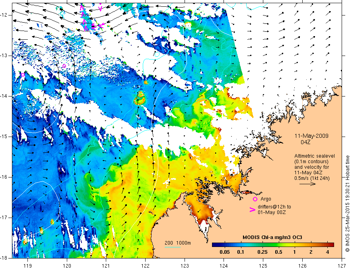Click the '04Z' time label under date

tap(305, 142)
